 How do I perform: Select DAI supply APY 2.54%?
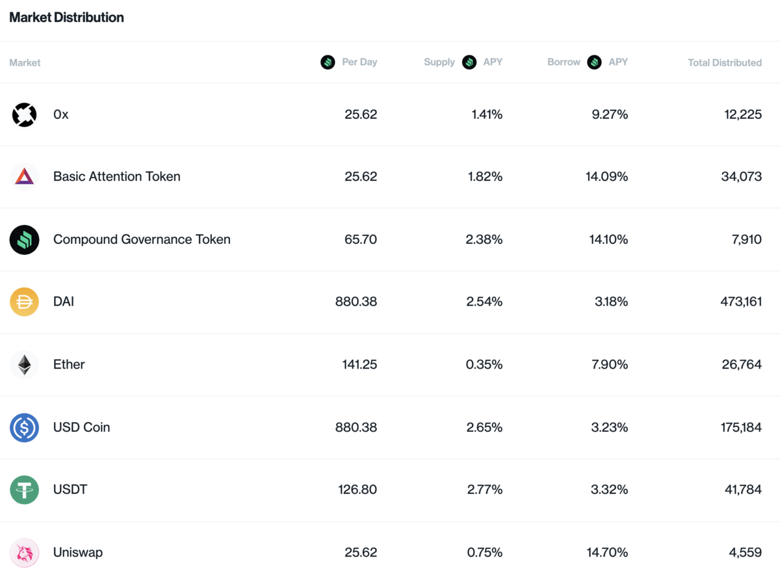click(484, 302)
